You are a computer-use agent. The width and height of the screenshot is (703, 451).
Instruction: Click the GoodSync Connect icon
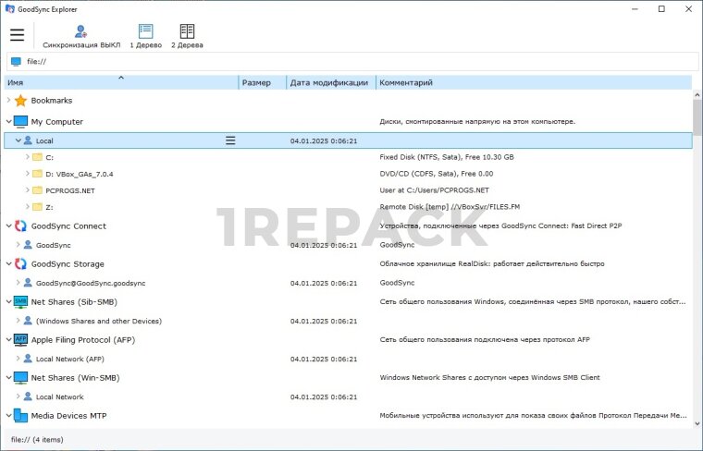coord(20,226)
